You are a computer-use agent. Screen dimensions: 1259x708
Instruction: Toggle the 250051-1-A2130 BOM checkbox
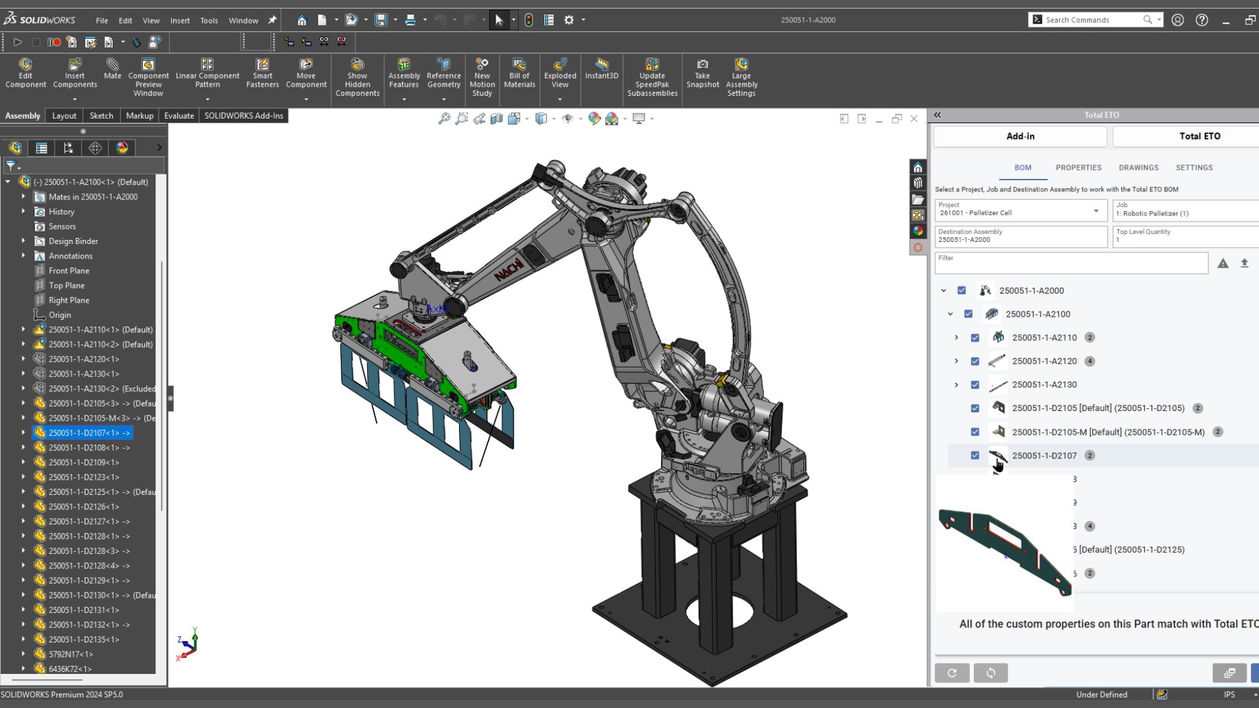coord(975,385)
